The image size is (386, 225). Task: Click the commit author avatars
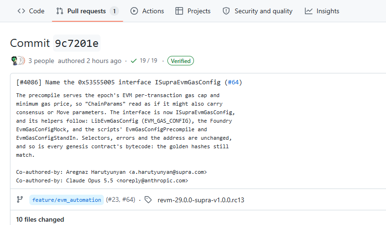[18, 61]
